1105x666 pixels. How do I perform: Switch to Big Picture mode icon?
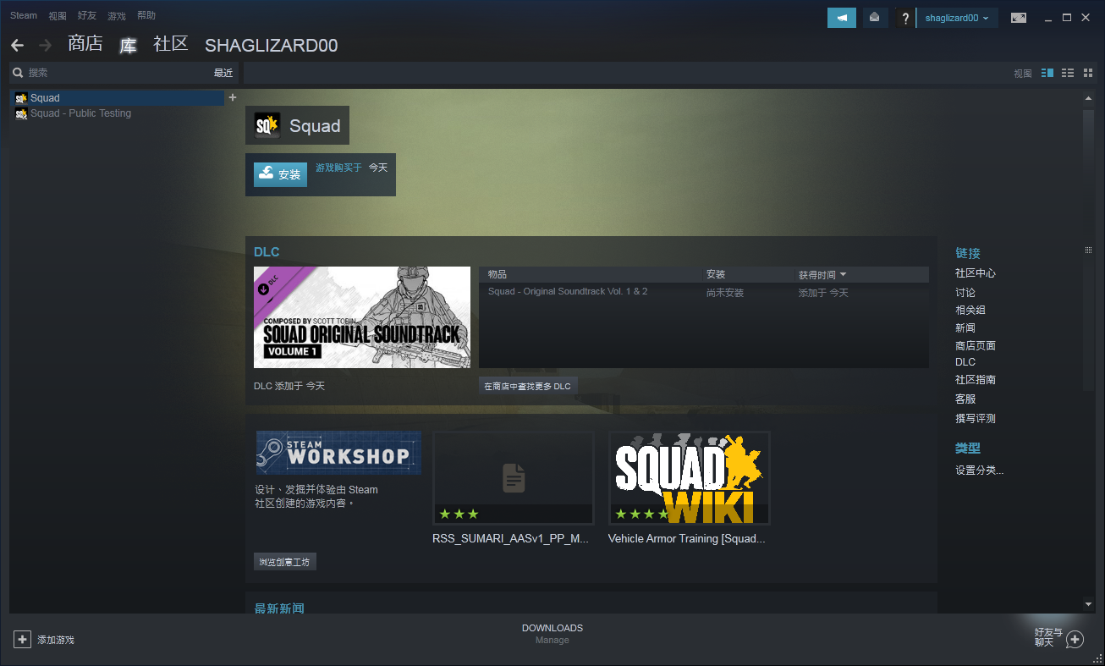click(x=1019, y=18)
